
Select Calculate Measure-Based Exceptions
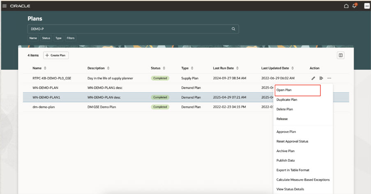tap(303, 180)
